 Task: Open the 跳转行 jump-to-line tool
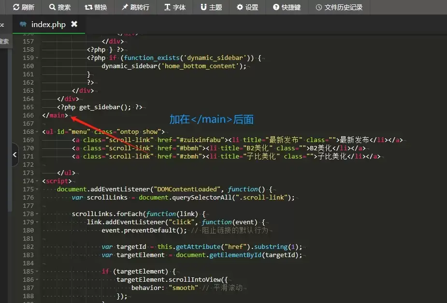pyautogui.click(x=135, y=7)
